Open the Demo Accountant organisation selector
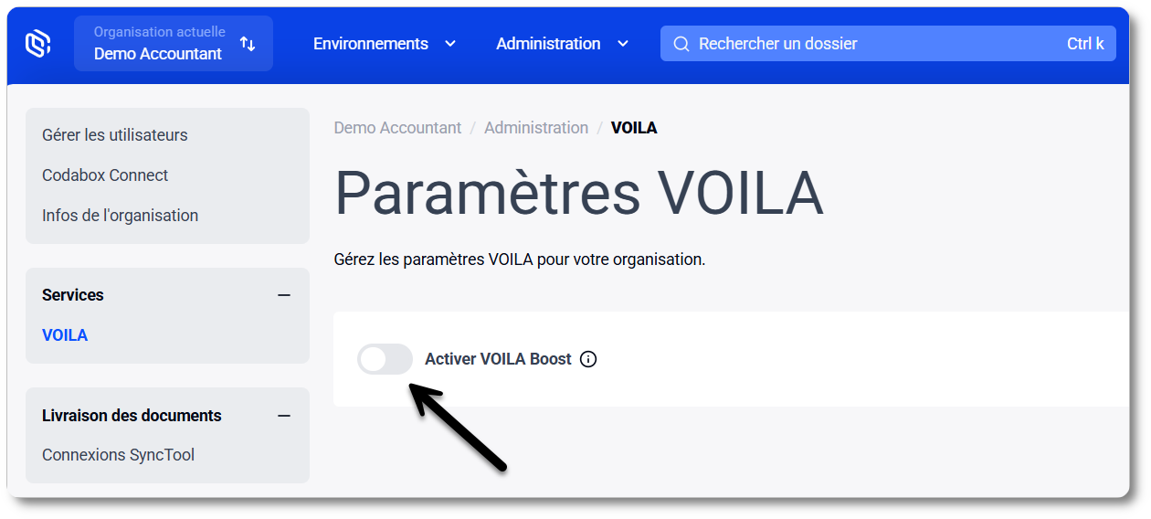This screenshot has width=1151, height=519. (x=158, y=44)
